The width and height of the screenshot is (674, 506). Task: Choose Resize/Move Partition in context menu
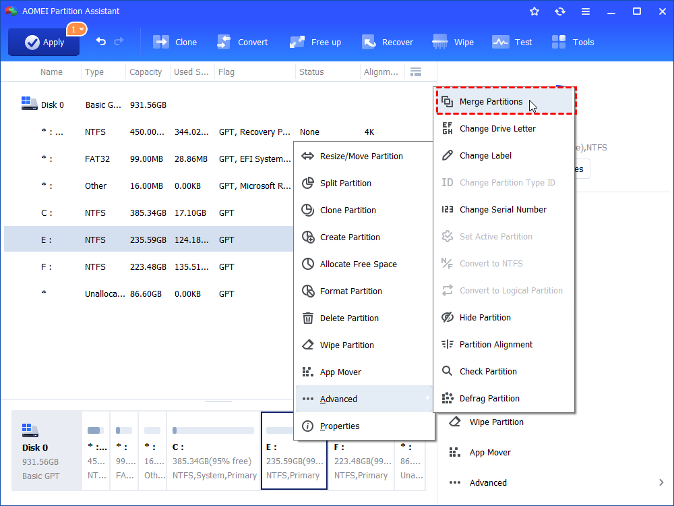tap(364, 157)
